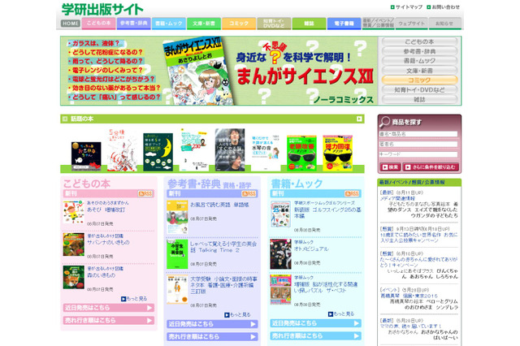Open the 雑誌 navigation tab
This screenshot has height=346, width=520.
click(309, 24)
